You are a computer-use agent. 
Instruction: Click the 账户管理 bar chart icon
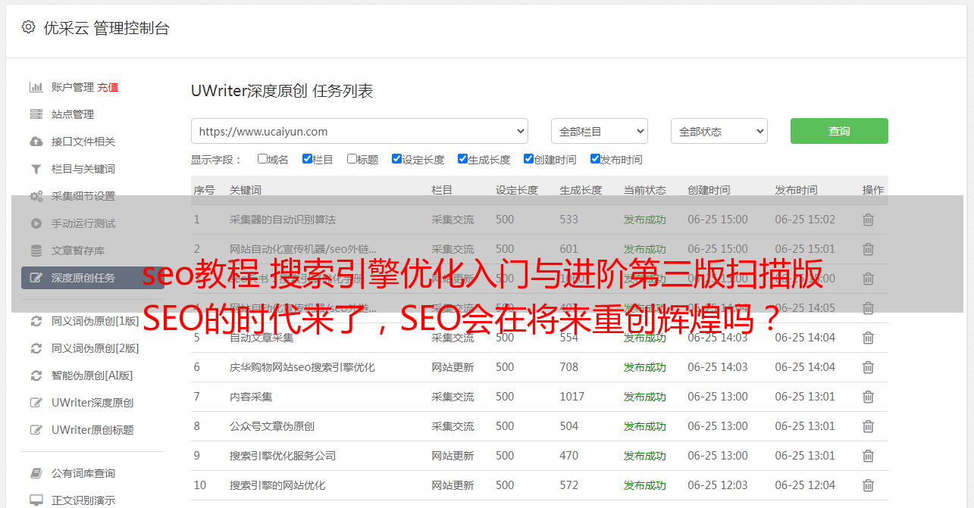point(36,87)
